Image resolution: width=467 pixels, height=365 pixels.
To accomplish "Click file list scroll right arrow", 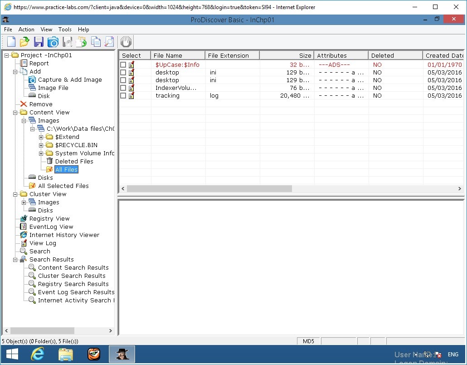I will point(460,188).
